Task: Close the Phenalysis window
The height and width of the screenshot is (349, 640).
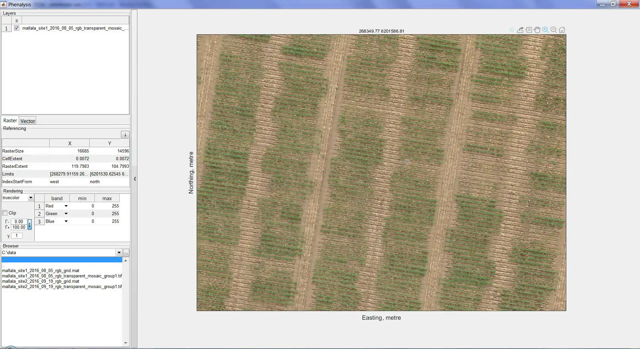Action: [629, 4]
